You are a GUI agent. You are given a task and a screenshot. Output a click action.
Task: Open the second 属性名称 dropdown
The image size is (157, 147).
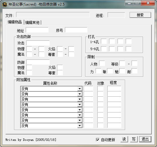[x=80, y=94]
